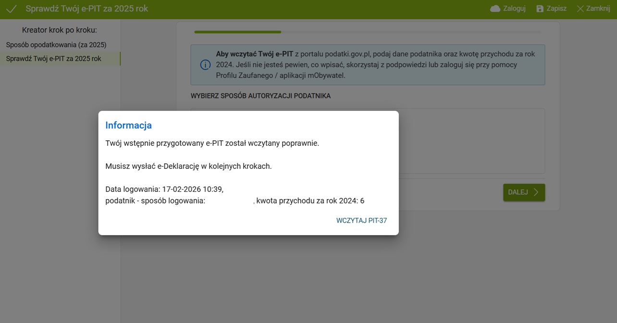Click the info circle icon in the blue banner
The image size is (617, 323).
pos(205,65)
